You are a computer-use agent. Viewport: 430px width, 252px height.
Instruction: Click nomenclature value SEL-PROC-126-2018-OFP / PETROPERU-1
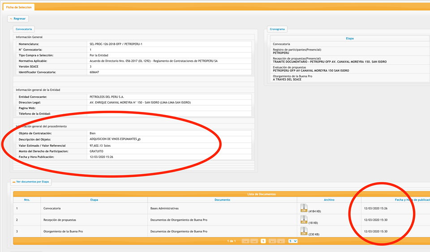point(116,44)
